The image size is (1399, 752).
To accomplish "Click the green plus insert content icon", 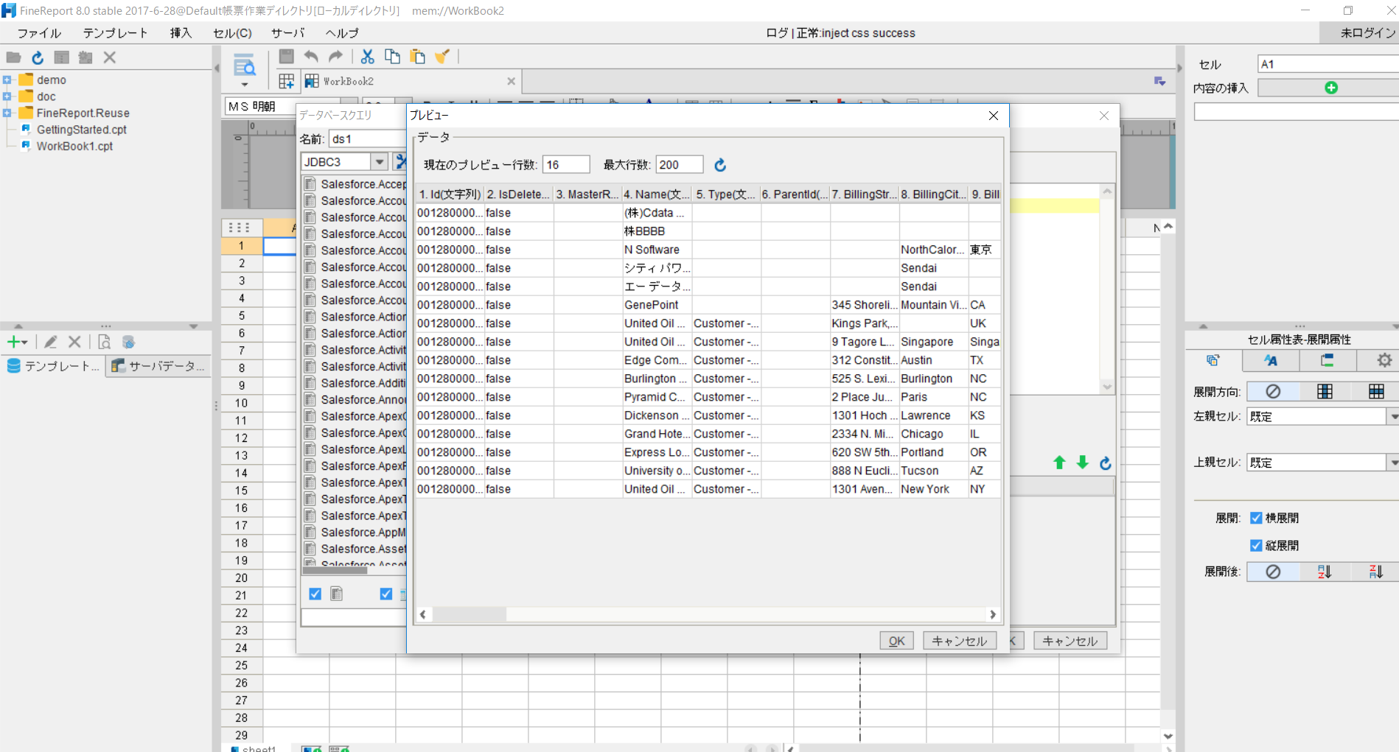I will (1331, 88).
